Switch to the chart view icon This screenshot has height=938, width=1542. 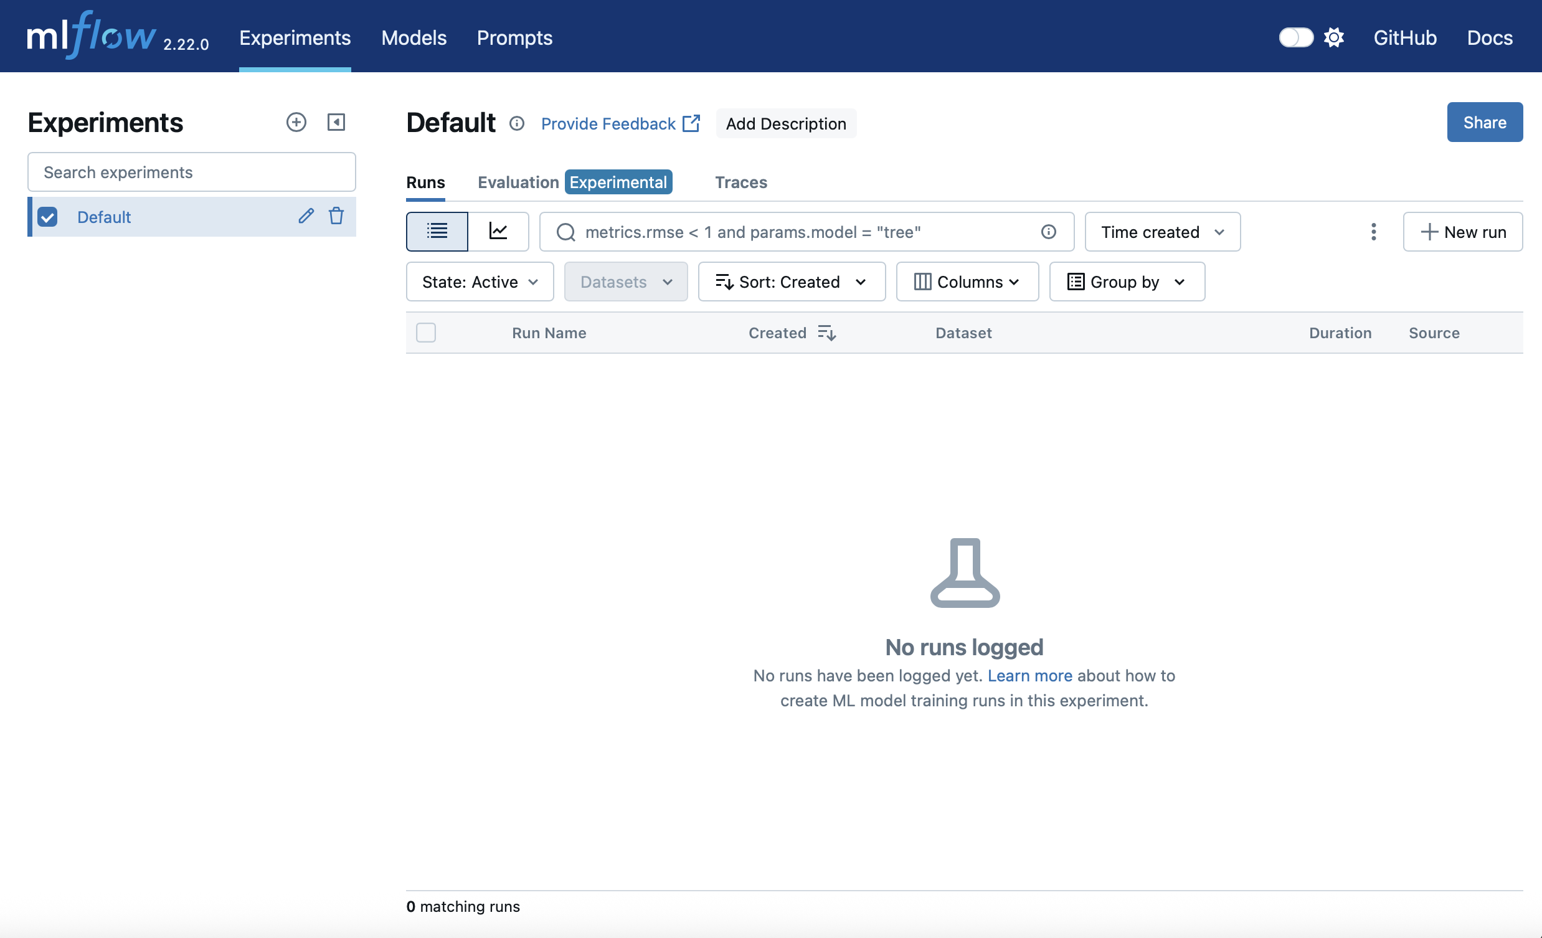(x=498, y=232)
